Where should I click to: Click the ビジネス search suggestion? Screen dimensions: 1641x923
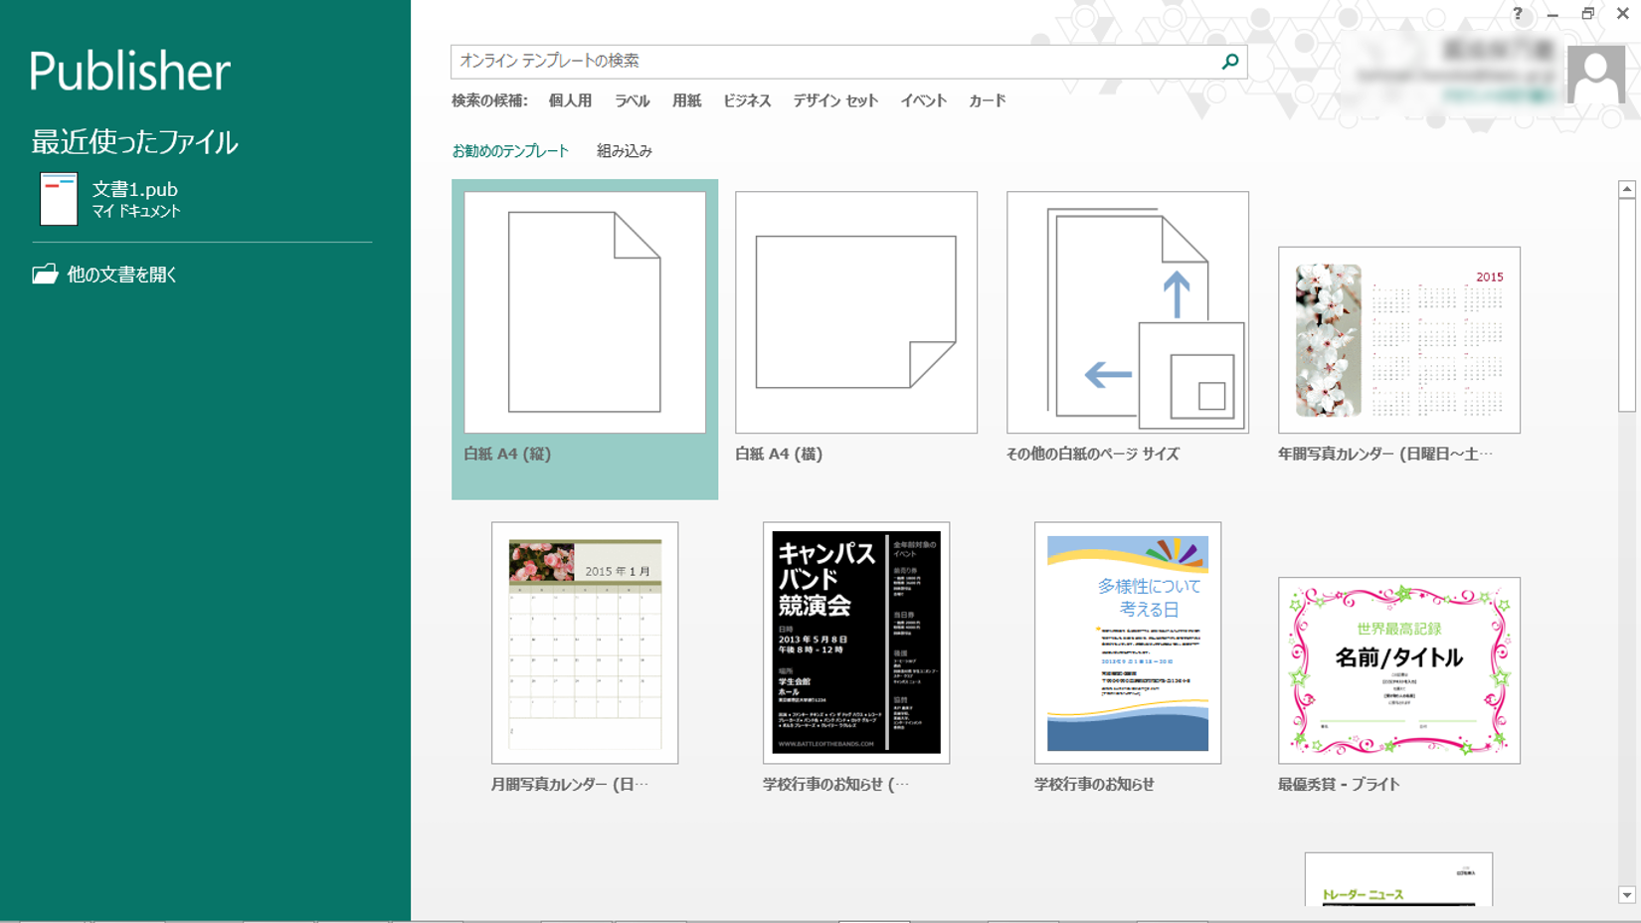tap(746, 100)
